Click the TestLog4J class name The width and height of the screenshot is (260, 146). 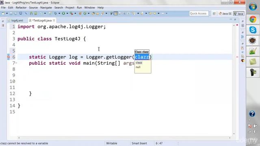(67, 39)
